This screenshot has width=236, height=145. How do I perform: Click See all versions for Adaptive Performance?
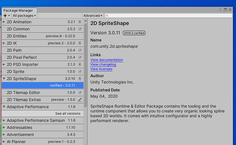click(68, 114)
